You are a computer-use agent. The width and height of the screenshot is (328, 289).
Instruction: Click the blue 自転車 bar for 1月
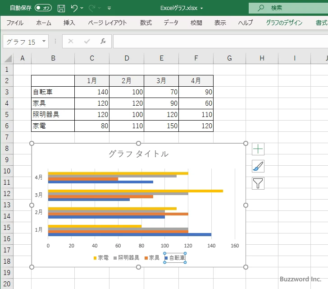coord(129,235)
